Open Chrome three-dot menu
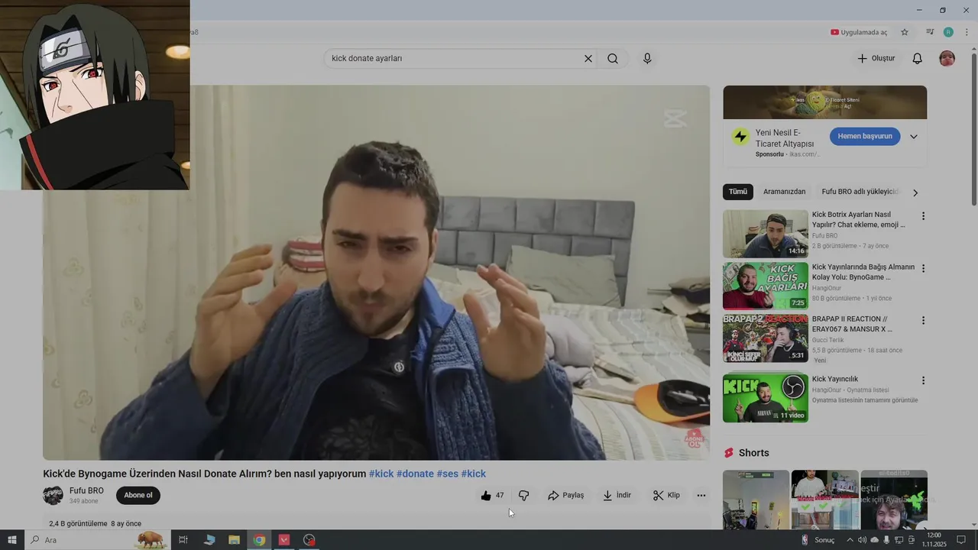The image size is (978, 550). [967, 32]
